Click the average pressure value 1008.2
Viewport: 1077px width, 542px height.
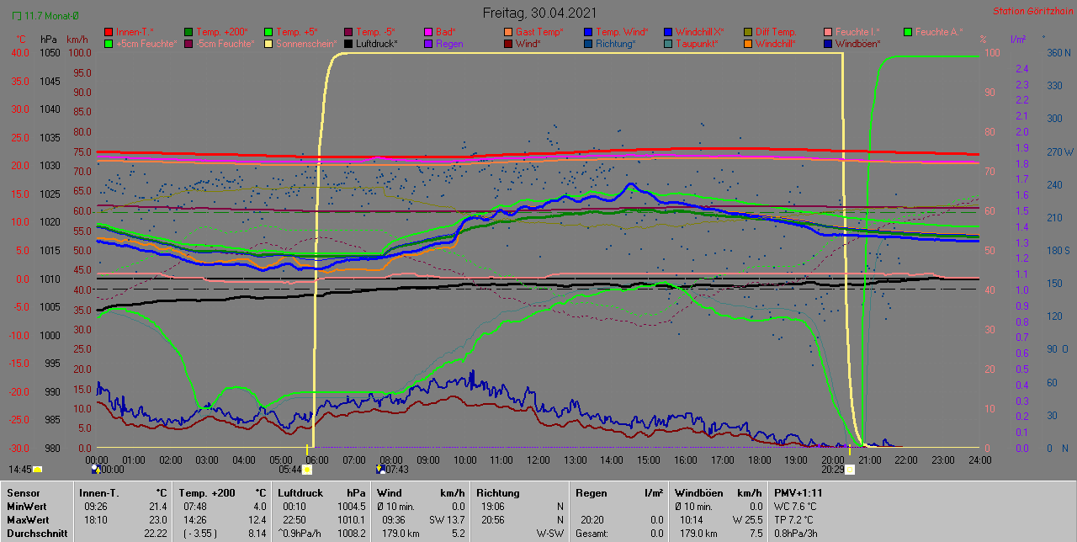tap(351, 534)
